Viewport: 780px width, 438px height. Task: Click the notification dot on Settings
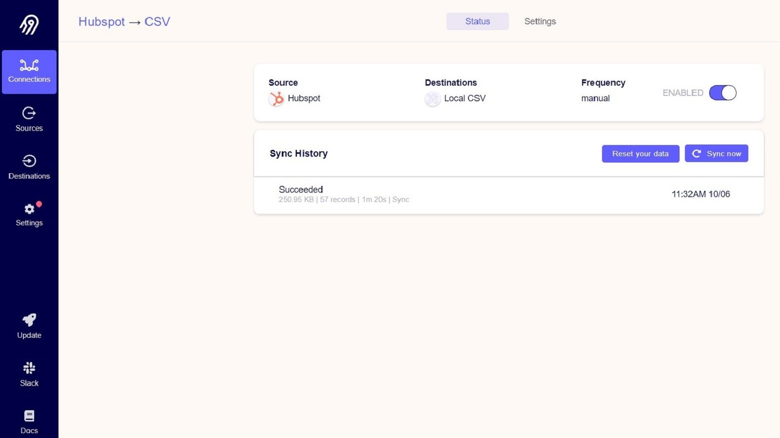[x=39, y=204]
